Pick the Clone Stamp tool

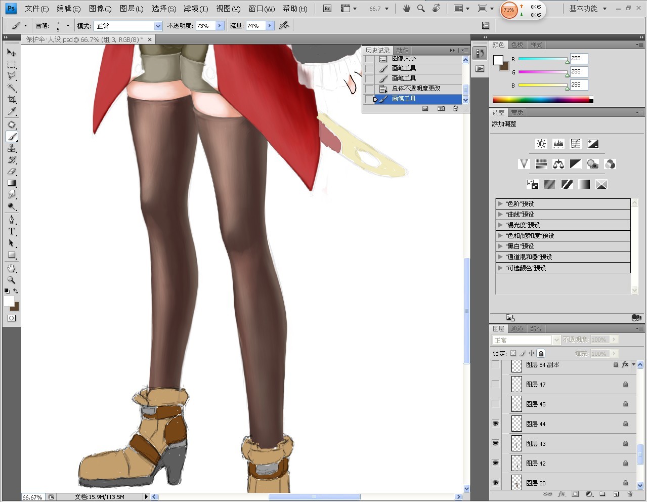[12, 148]
